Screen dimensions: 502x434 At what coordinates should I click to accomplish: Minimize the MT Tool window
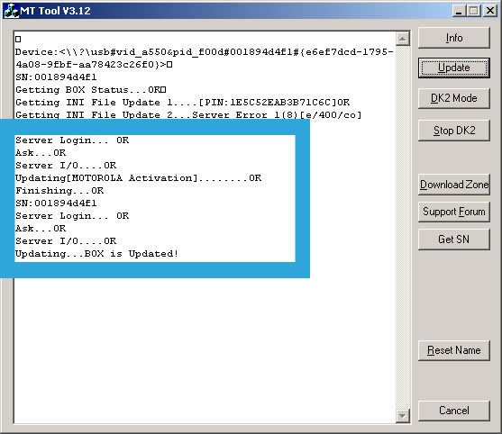pyautogui.click(x=459, y=11)
